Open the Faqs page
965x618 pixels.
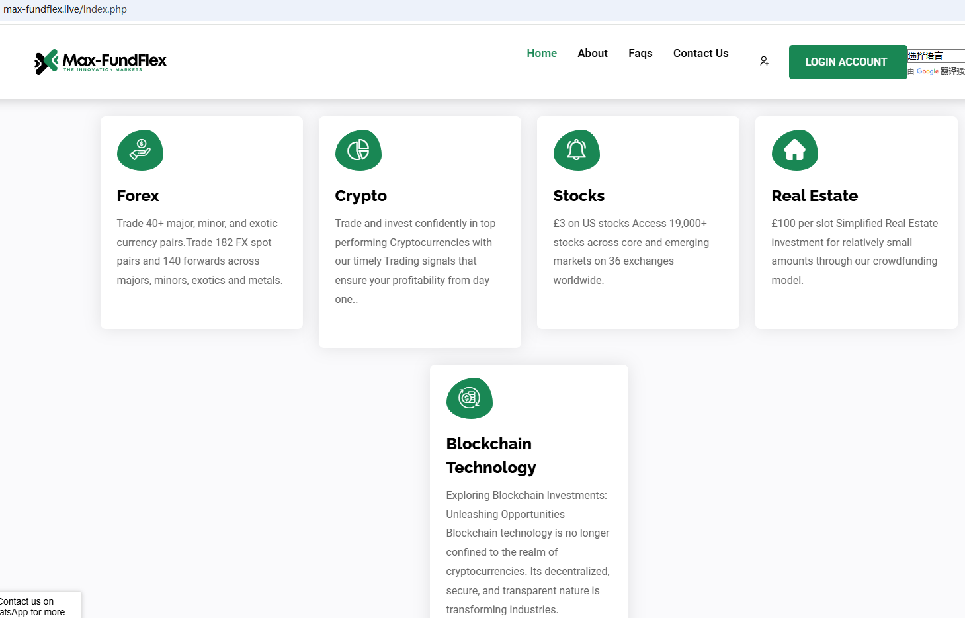tap(640, 53)
